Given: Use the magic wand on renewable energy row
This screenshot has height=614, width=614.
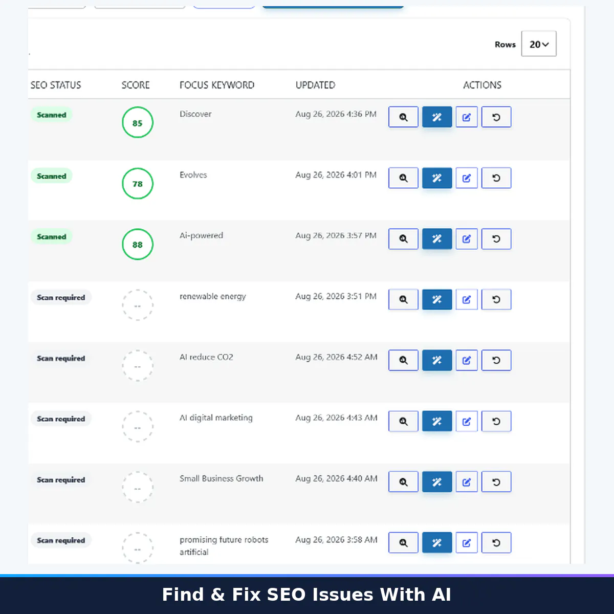Looking at the screenshot, I should click(x=437, y=299).
